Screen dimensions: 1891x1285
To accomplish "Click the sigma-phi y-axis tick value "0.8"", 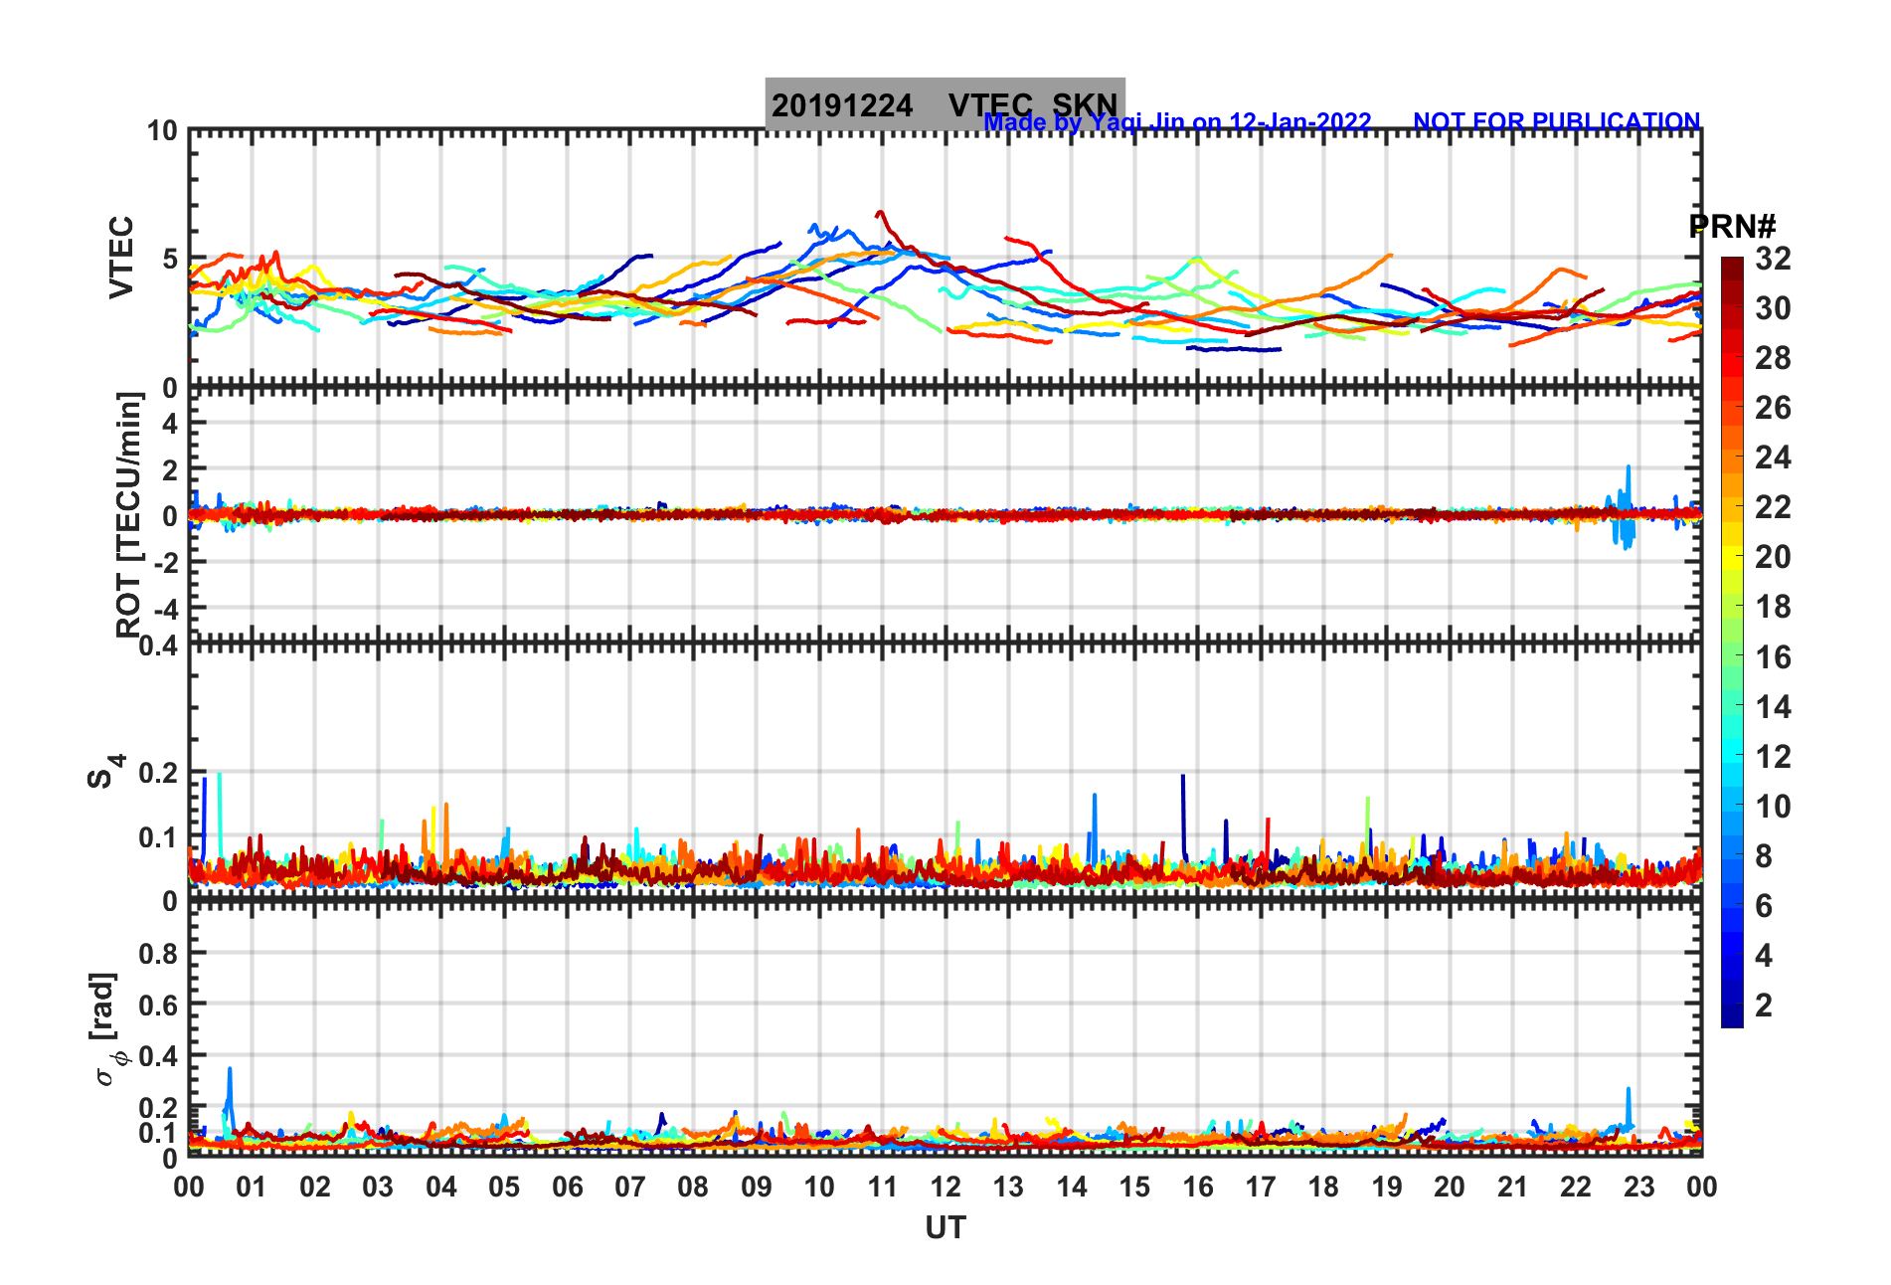I will (159, 954).
